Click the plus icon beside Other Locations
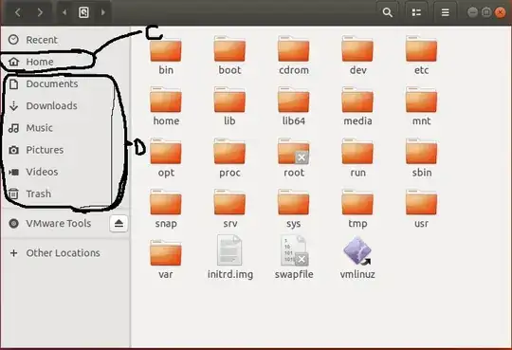The height and width of the screenshot is (350, 512). (13, 252)
